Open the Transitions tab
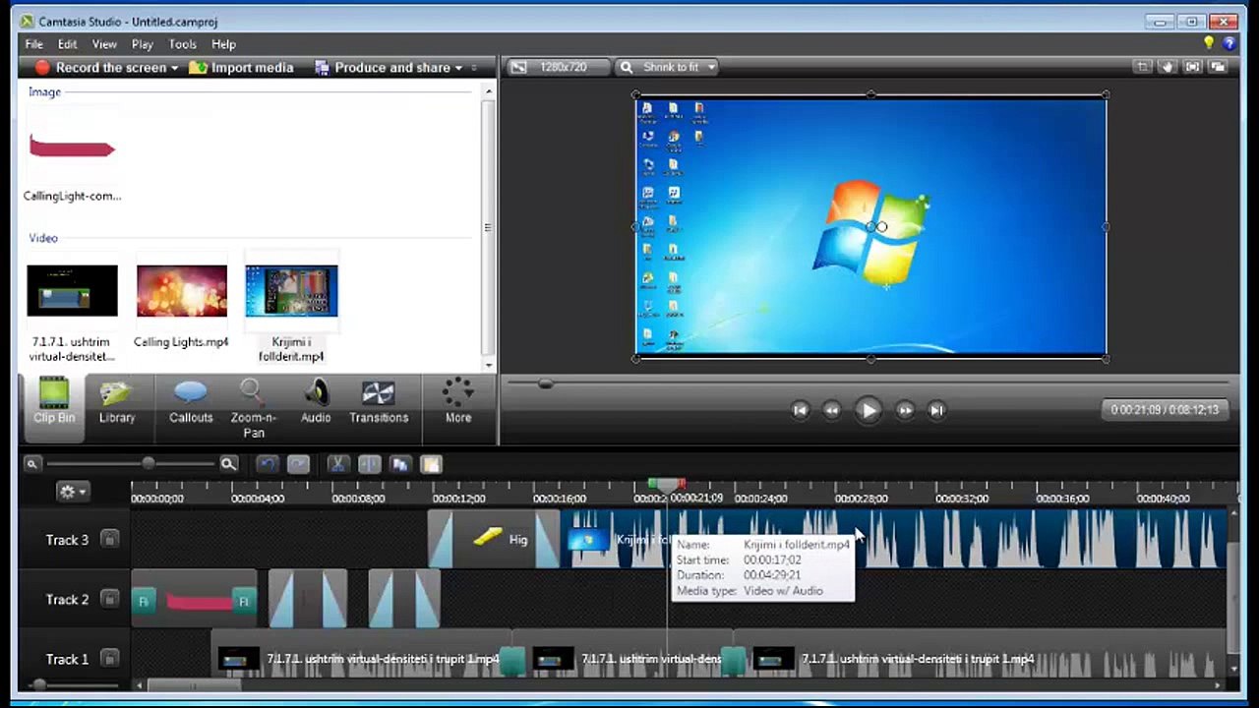The width and height of the screenshot is (1259, 708). [x=379, y=402]
